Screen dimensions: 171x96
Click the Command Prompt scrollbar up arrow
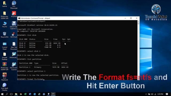pos(138,21)
